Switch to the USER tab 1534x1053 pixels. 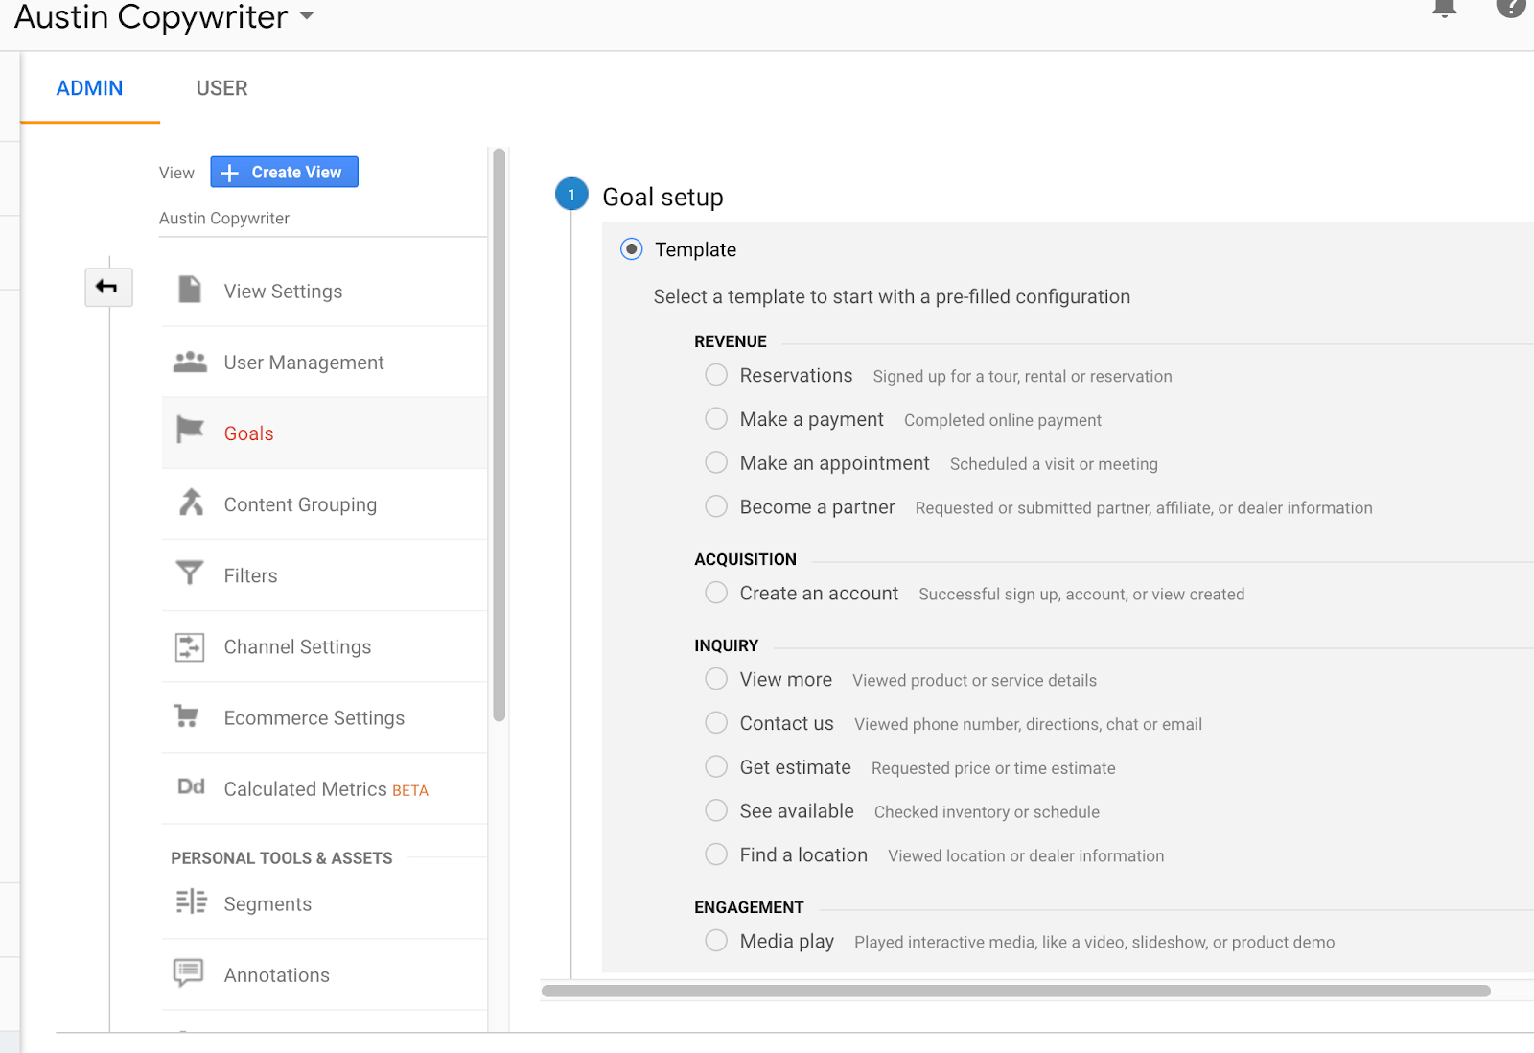coord(221,87)
